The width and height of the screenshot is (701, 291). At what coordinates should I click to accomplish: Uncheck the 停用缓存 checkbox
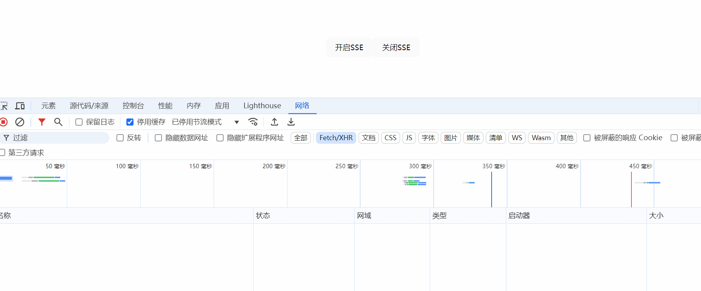point(130,122)
